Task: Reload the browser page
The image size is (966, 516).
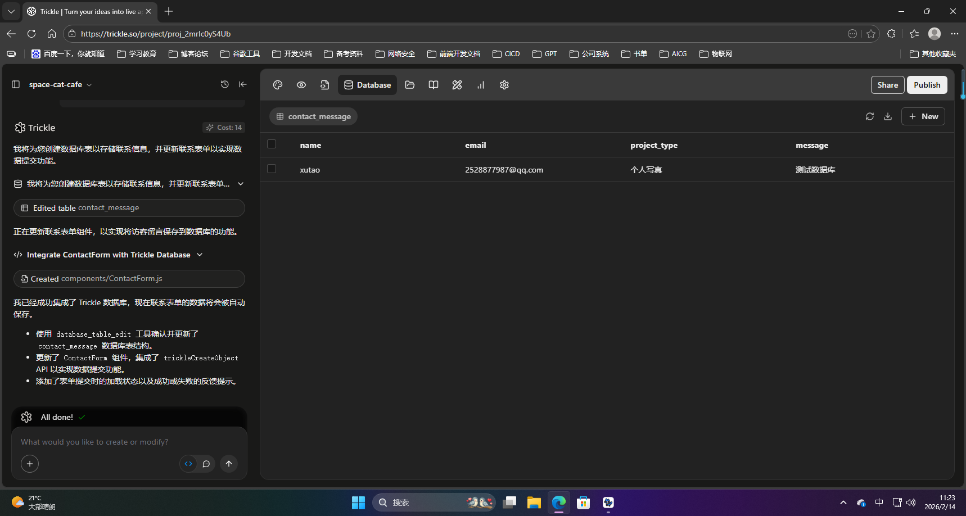Action: 31,34
